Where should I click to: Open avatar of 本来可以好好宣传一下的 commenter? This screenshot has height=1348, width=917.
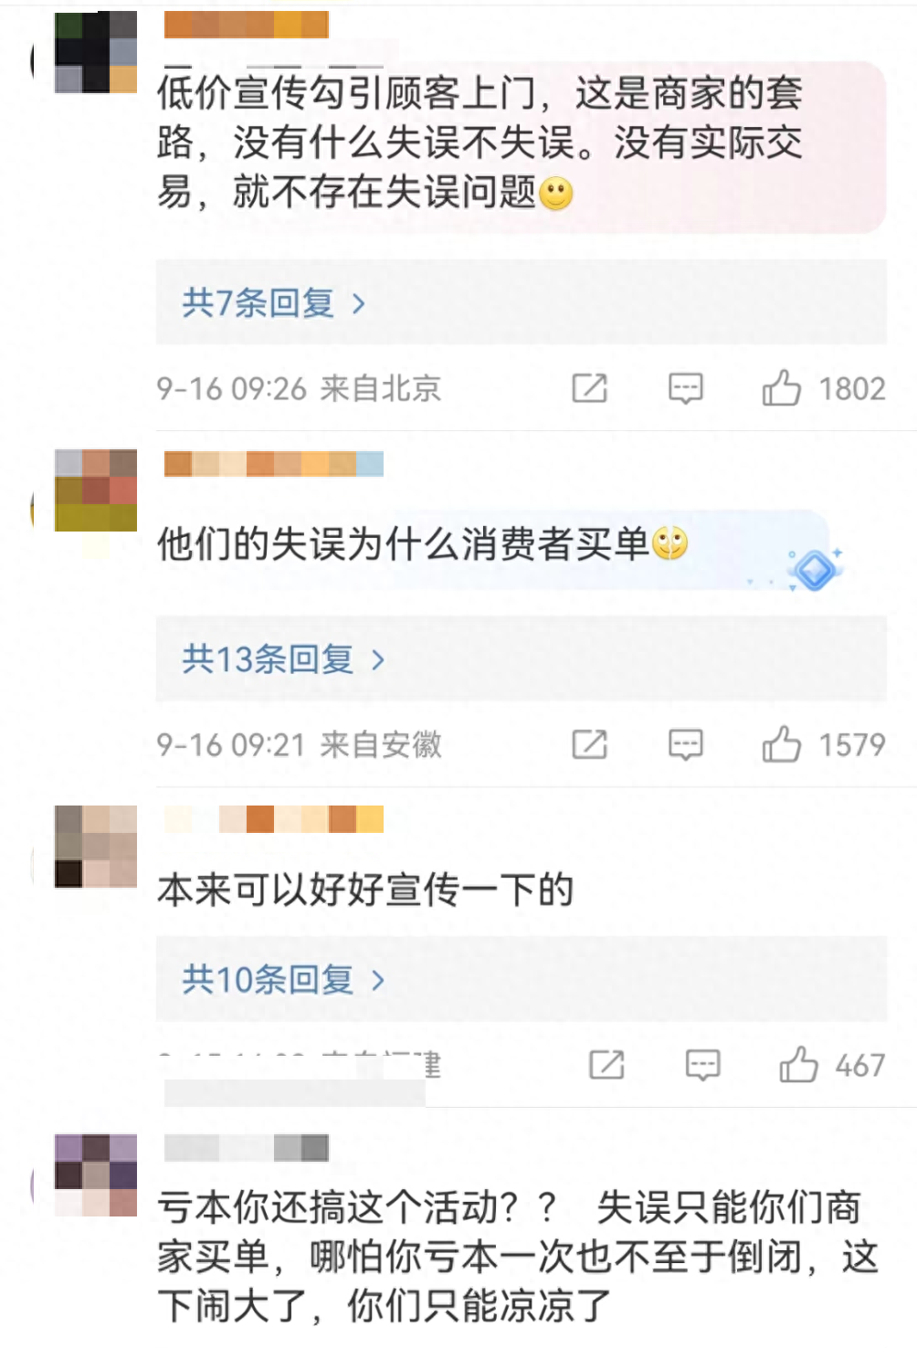pos(95,847)
